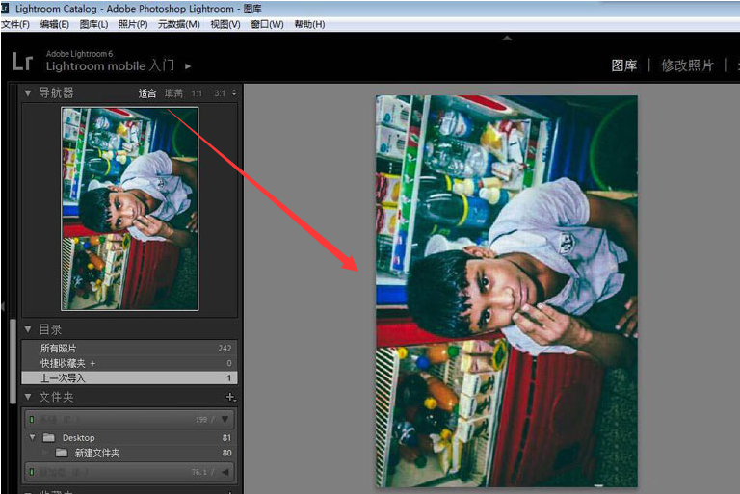Hide the top panel with the arrow

[x=507, y=39]
